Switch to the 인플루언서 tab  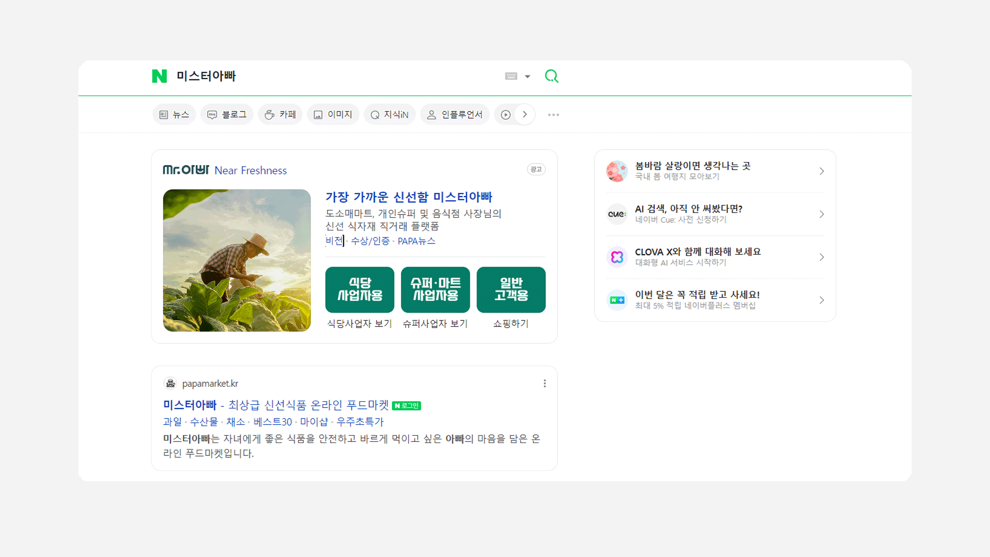tap(455, 114)
